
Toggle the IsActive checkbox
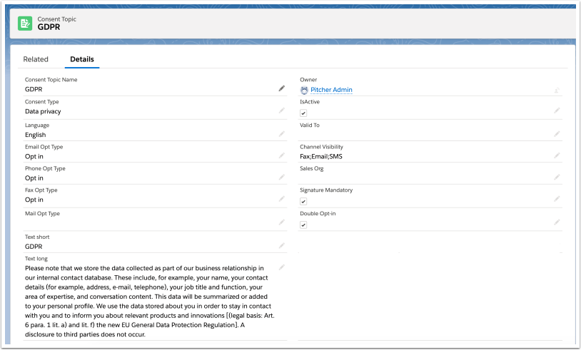[303, 113]
